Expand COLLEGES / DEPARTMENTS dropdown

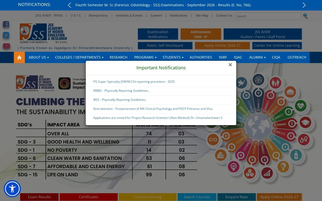click(79, 57)
